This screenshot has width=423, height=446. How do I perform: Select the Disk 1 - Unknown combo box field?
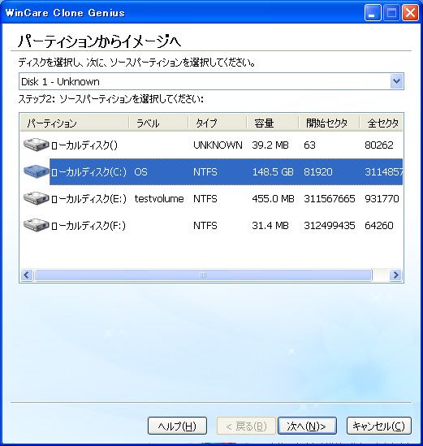pos(211,81)
